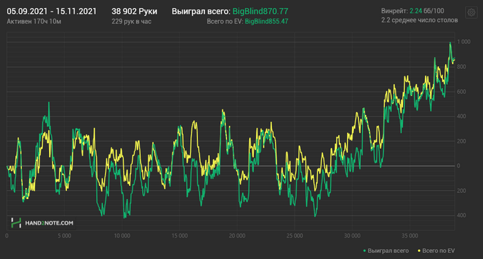This screenshot has height=259, width=483.
Task: Select the x-axis label 20 000
Action: pyautogui.click(x=237, y=236)
